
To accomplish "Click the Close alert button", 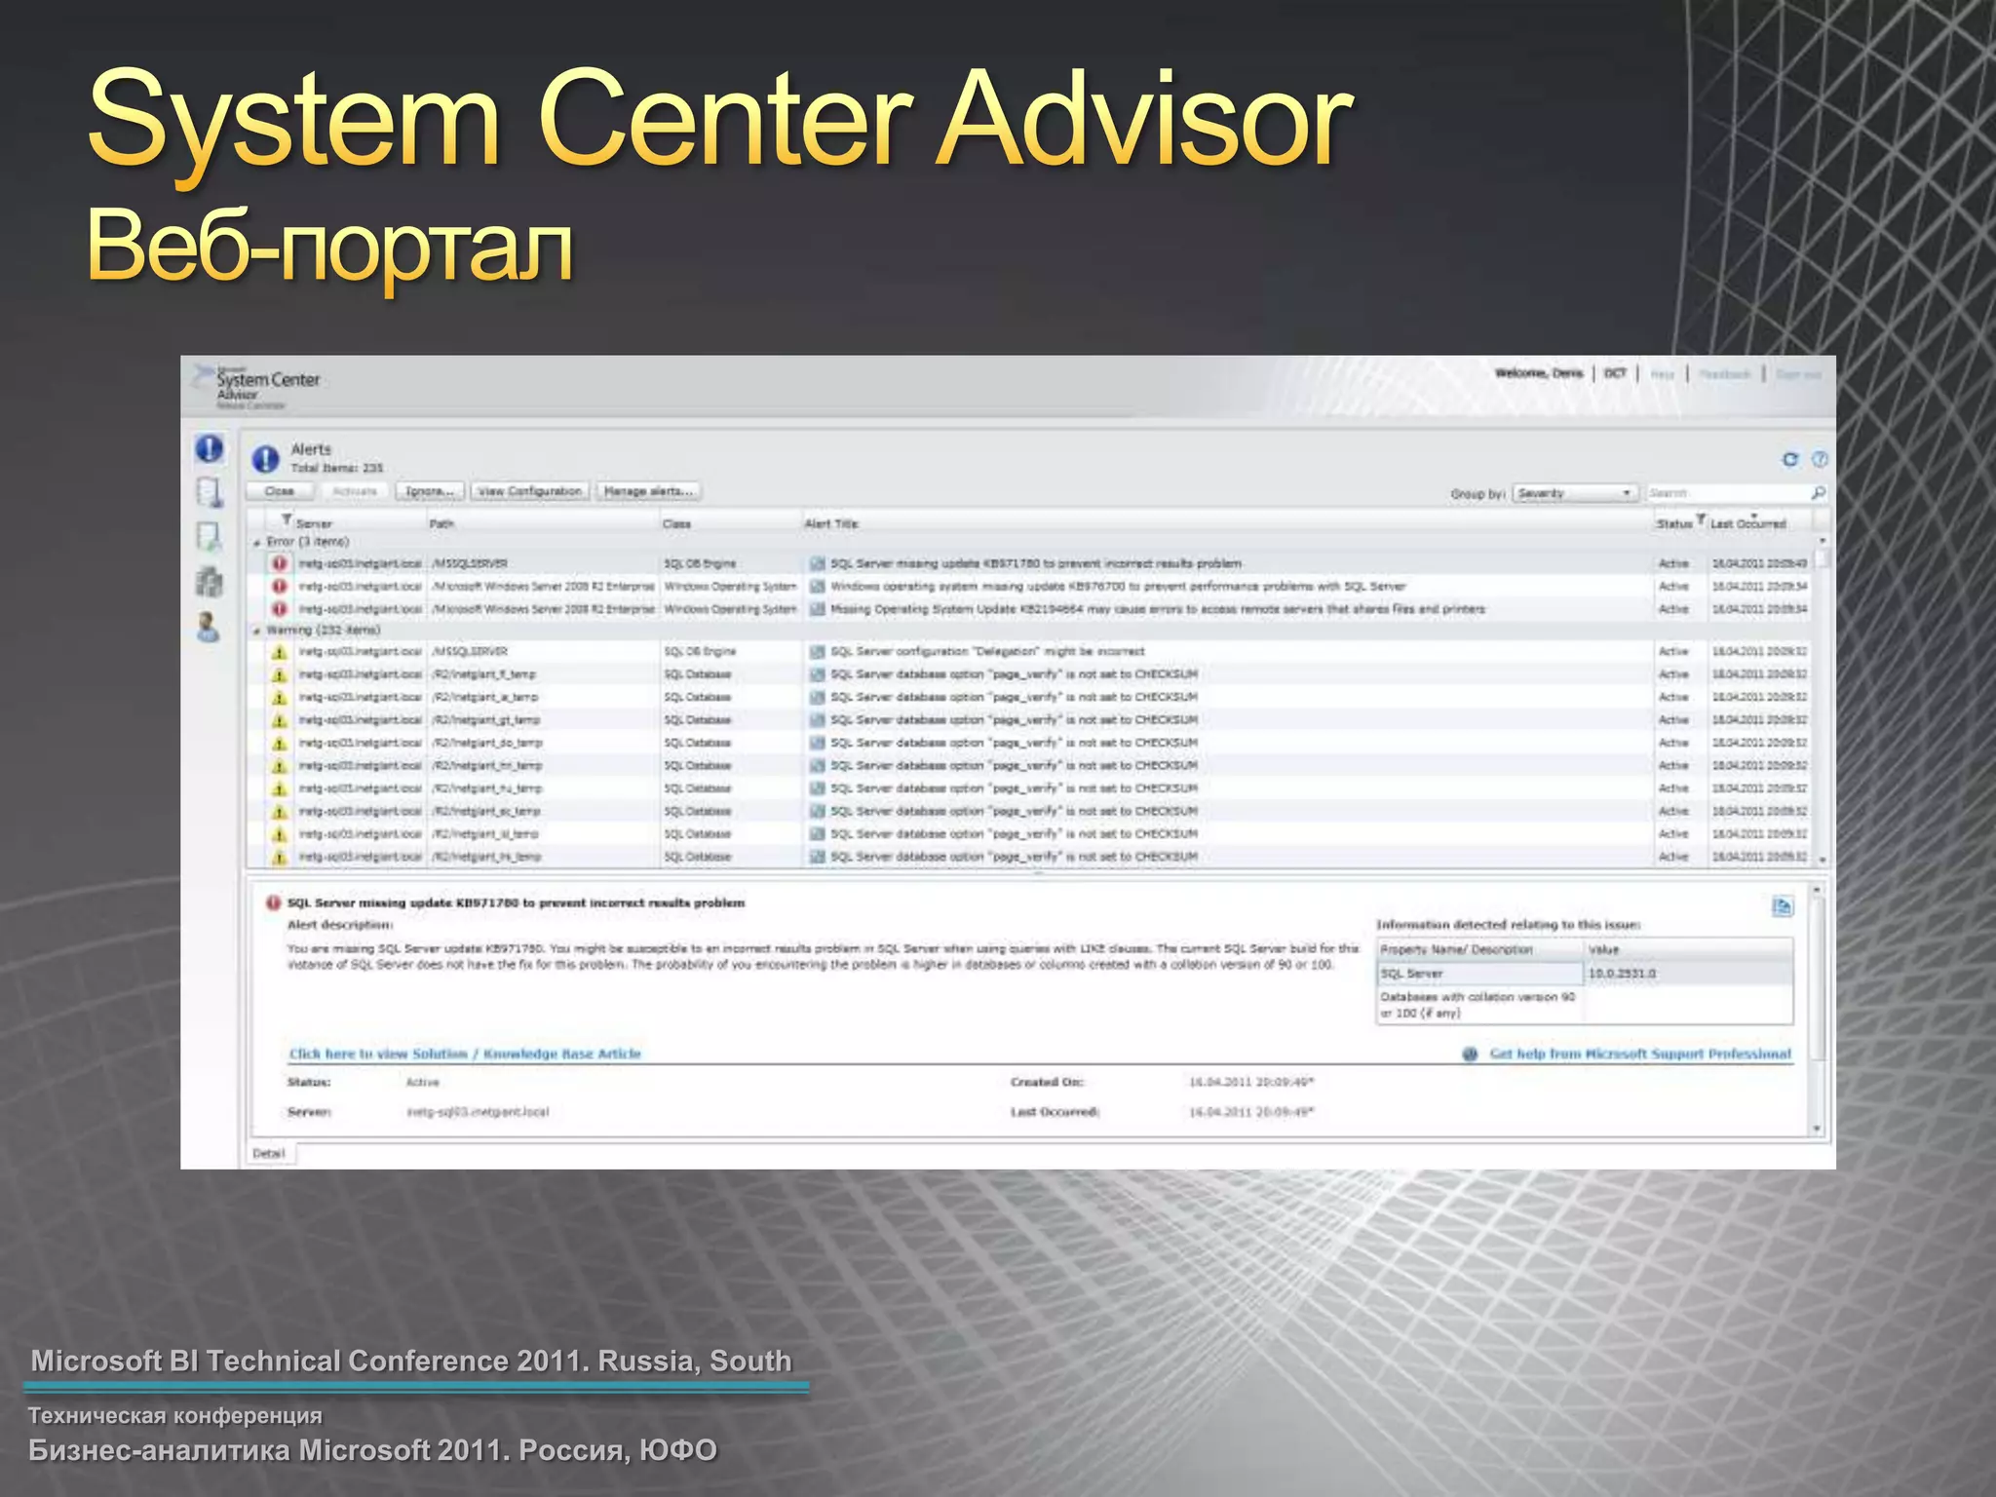I will point(280,491).
